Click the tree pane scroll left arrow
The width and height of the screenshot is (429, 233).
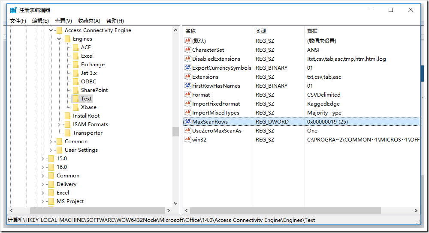11,210
